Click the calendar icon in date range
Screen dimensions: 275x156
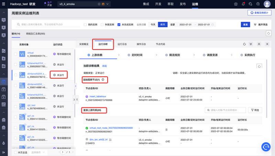(x=213, y=25)
